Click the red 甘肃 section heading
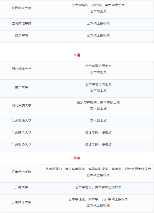 tap(77, 55)
